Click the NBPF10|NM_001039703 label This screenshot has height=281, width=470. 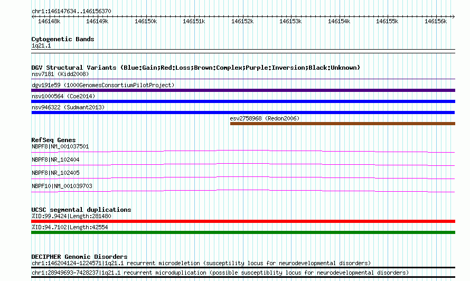tap(62, 186)
